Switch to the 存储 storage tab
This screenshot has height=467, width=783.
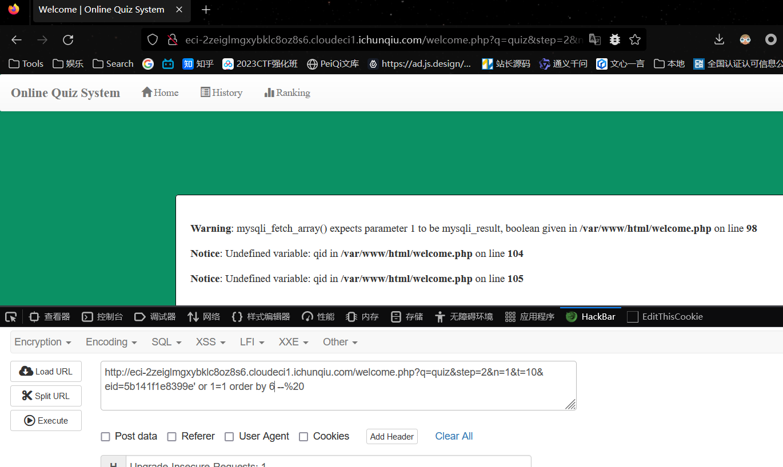407,317
